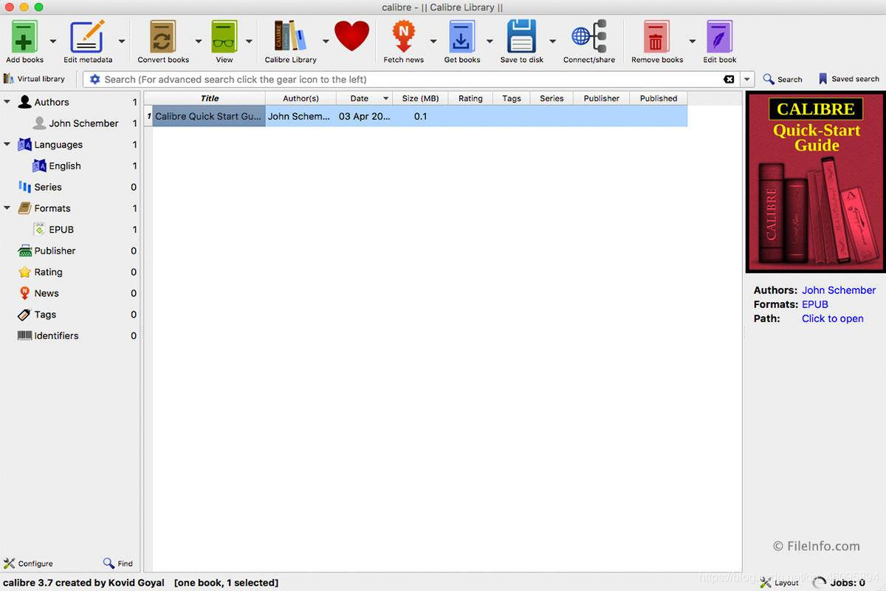Open the Save to disk dropdown arrow
This screenshot has height=591, width=886.
pos(552,41)
